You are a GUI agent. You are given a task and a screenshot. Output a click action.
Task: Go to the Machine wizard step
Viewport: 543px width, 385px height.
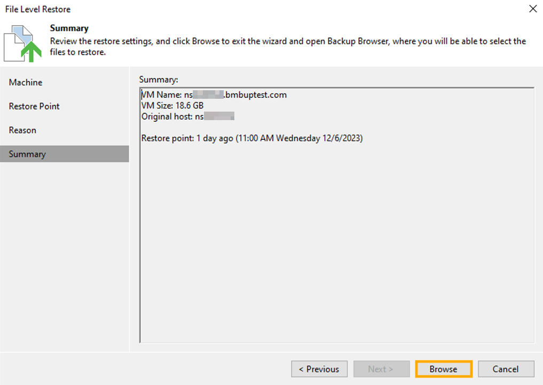click(x=26, y=82)
